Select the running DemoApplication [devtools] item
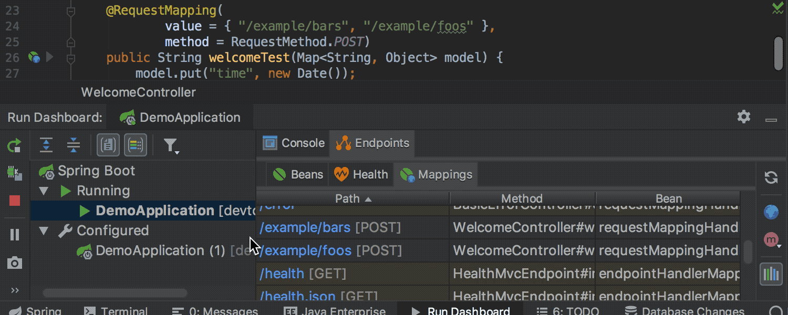Viewport: 788px width, 315px height. [x=143, y=211]
